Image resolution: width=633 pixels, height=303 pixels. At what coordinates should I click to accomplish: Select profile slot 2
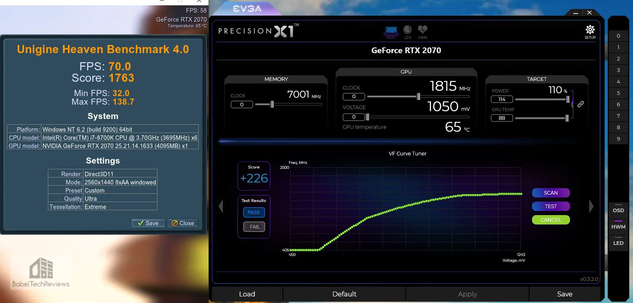tap(618, 59)
